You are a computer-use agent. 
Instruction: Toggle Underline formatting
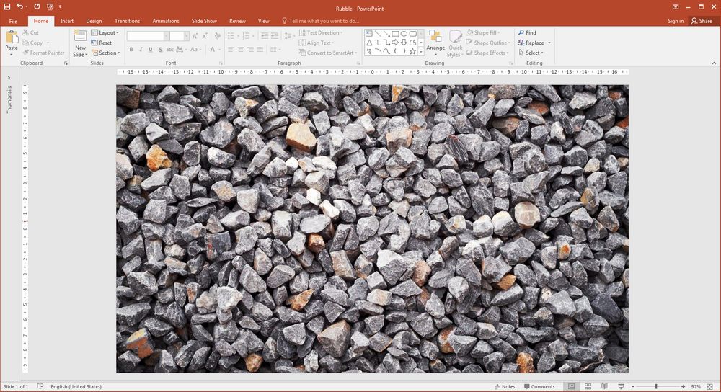tap(151, 49)
